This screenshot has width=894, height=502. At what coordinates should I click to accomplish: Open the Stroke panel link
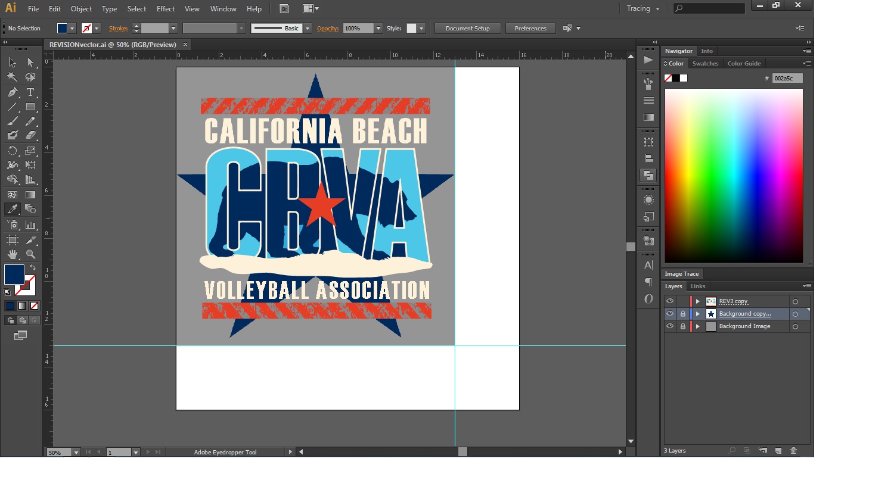(118, 29)
